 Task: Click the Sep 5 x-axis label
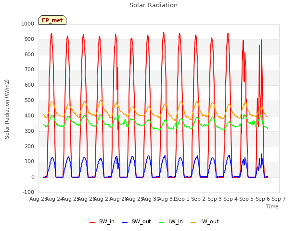point(246,199)
